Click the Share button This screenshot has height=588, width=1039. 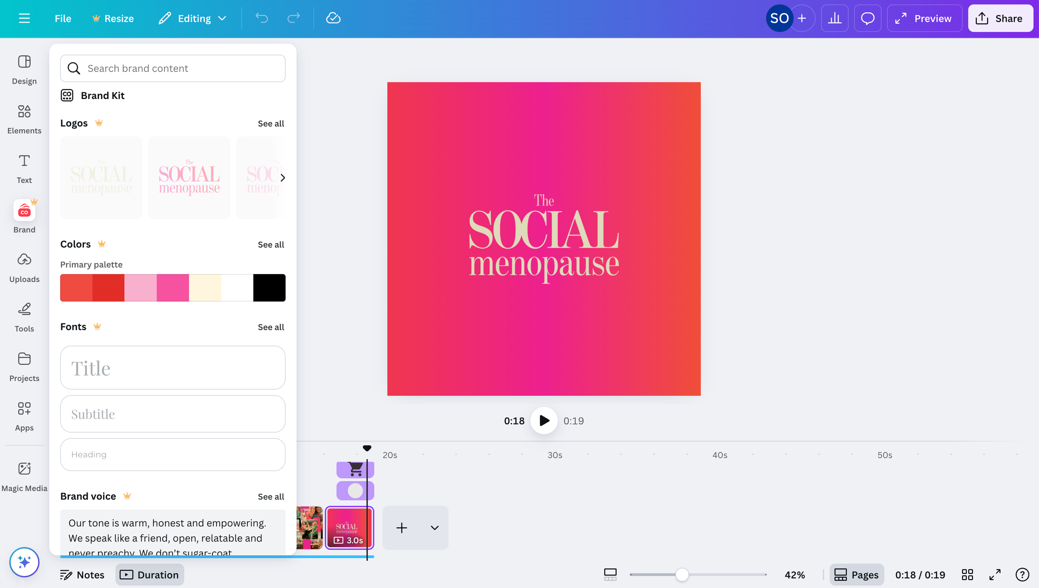tap(1000, 18)
